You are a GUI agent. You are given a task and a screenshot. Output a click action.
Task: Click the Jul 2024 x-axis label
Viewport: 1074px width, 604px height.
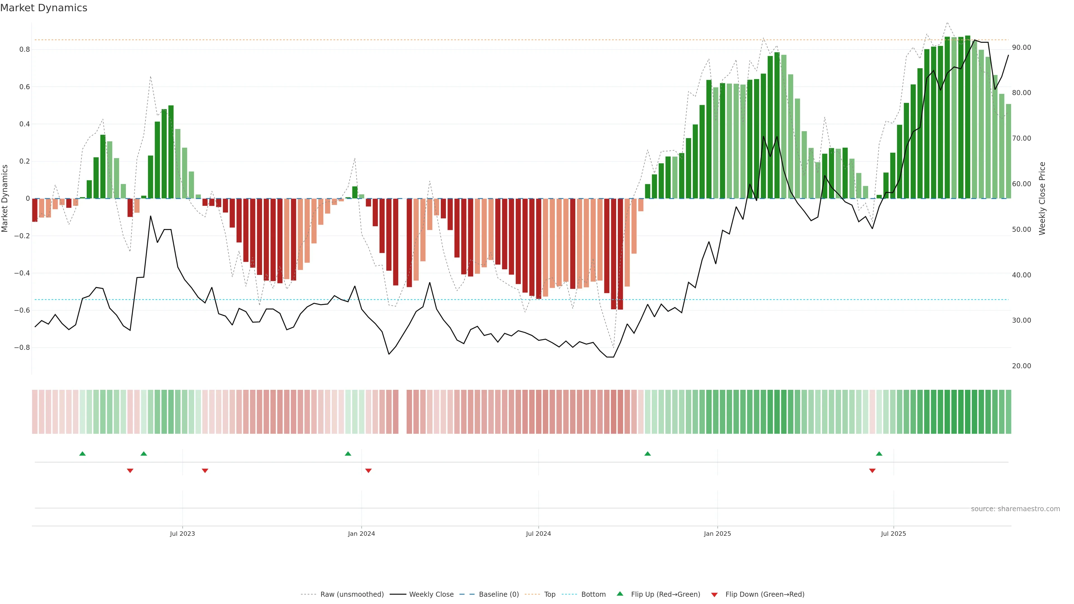[x=538, y=534]
